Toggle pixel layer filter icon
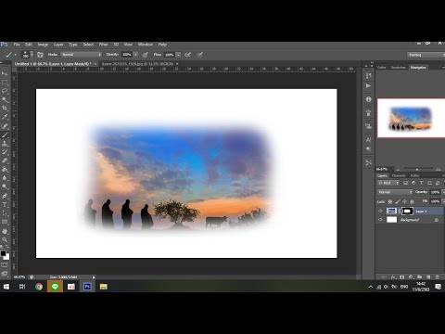 tap(406, 183)
